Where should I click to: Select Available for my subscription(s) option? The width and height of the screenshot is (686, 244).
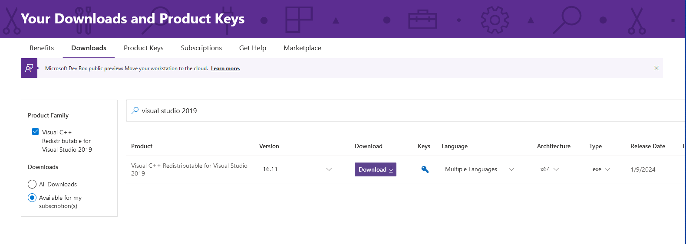32,198
